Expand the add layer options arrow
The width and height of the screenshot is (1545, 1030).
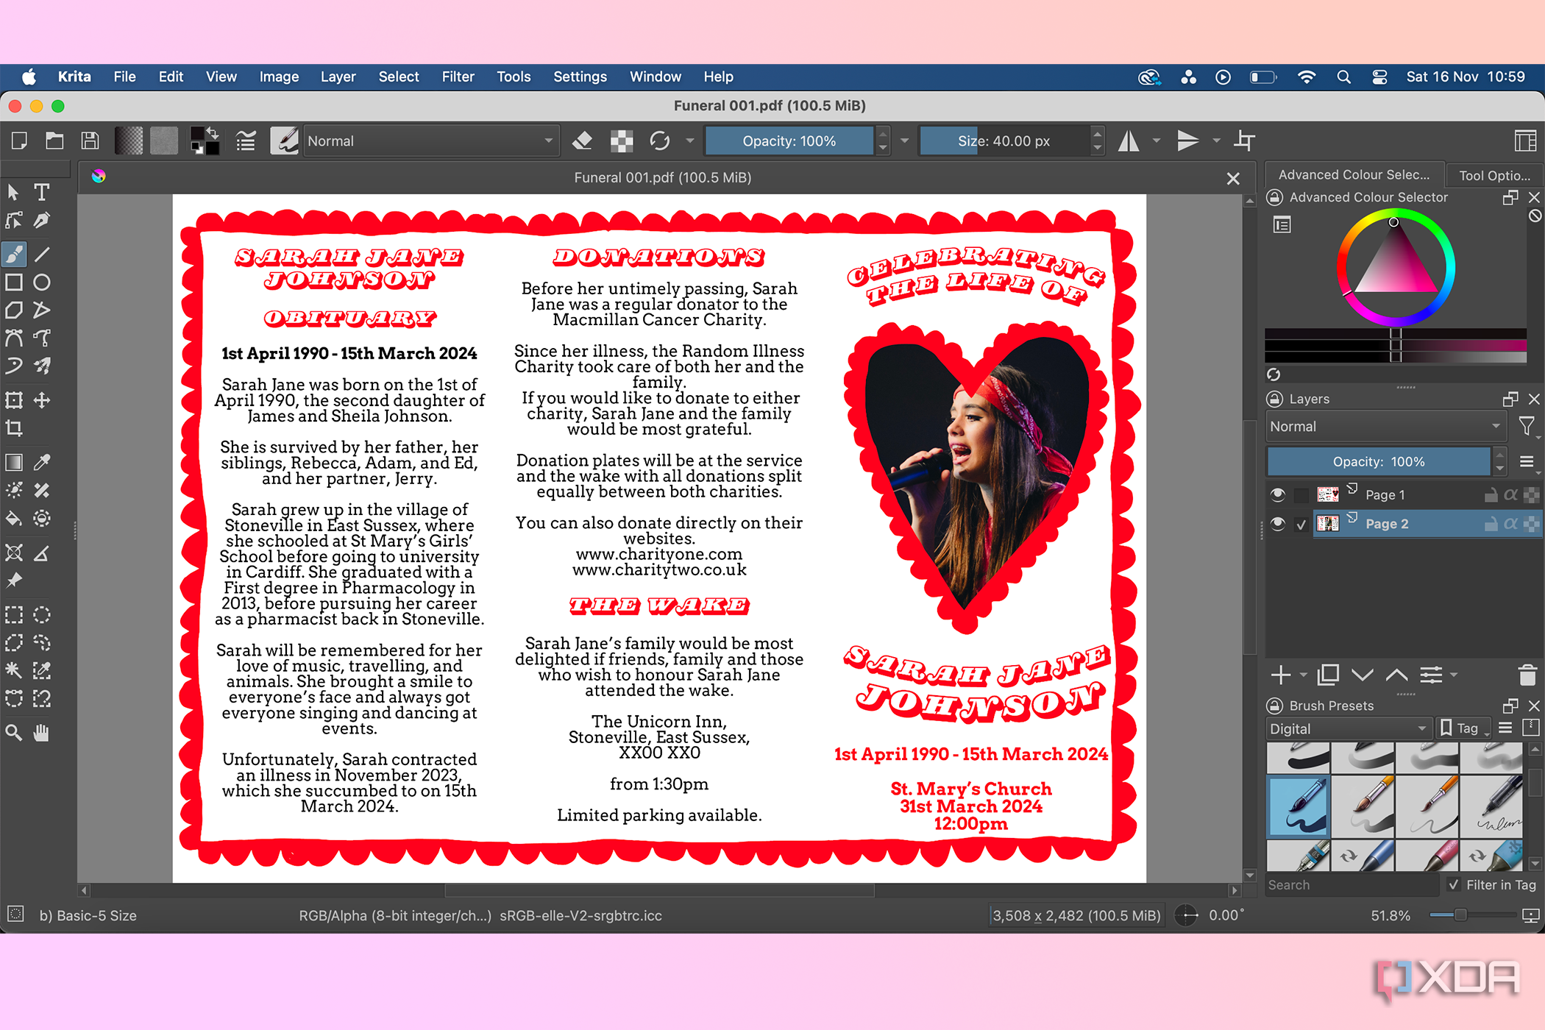pos(1304,675)
